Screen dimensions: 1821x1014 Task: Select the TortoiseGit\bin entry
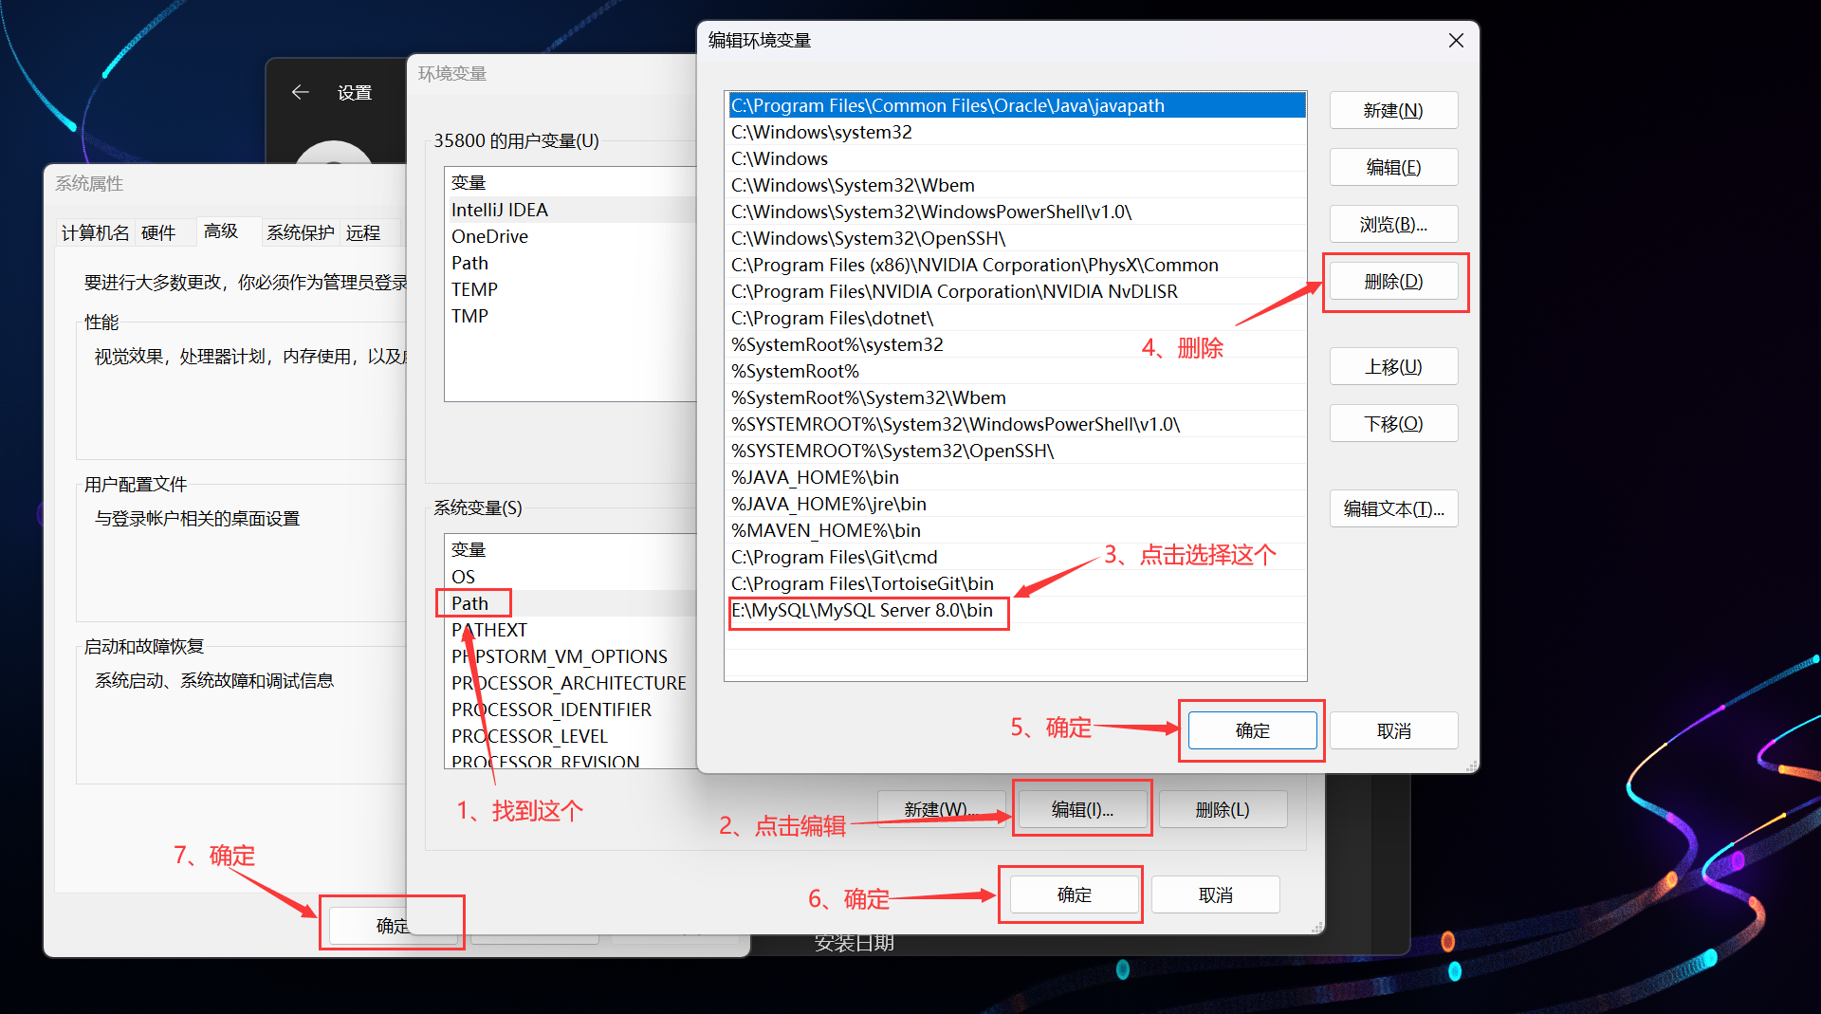(x=1016, y=583)
